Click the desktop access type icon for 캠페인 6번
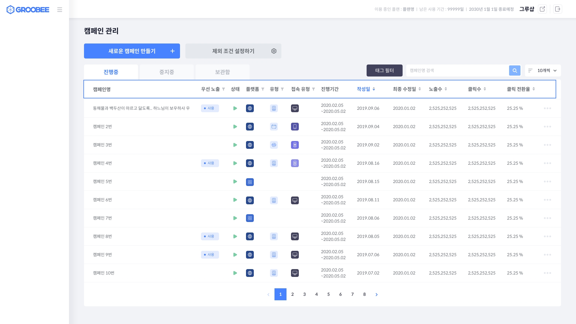The width and height of the screenshot is (576, 324). (295, 200)
